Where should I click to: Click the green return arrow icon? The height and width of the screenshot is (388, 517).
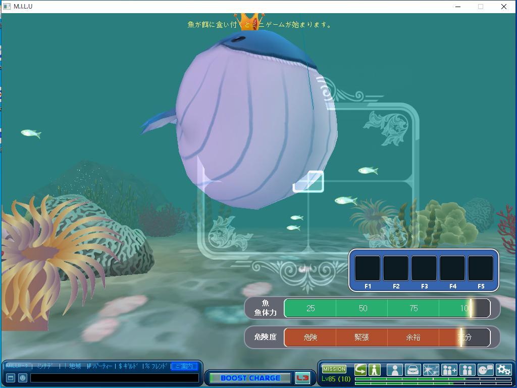pos(360,369)
